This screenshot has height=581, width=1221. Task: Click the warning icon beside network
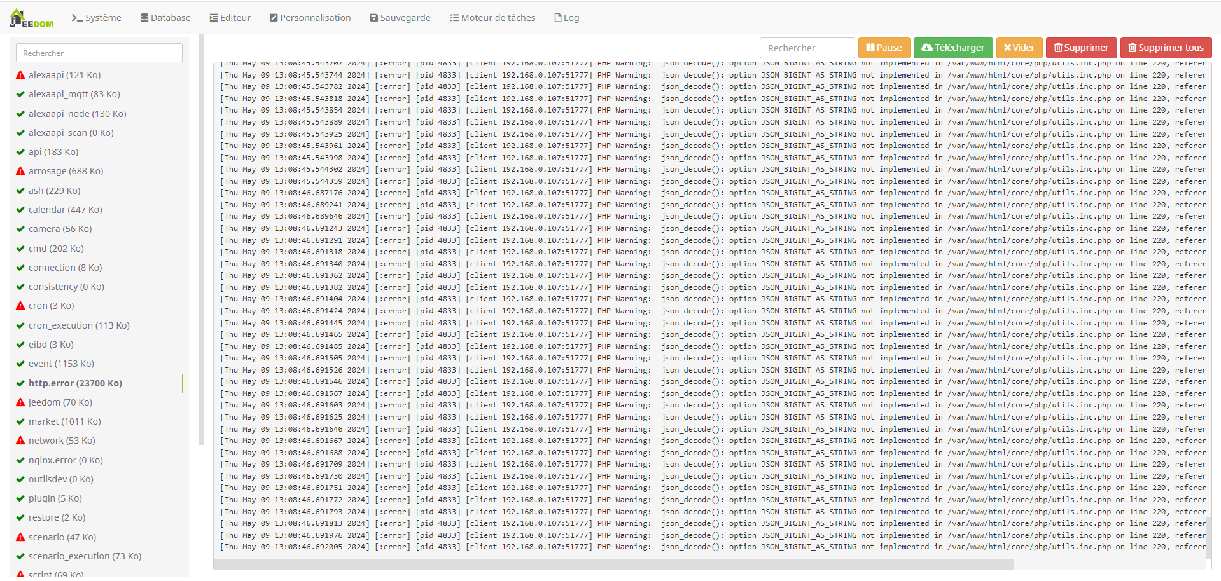coord(20,441)
